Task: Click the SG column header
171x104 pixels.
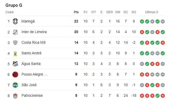Action: (134, 12)
